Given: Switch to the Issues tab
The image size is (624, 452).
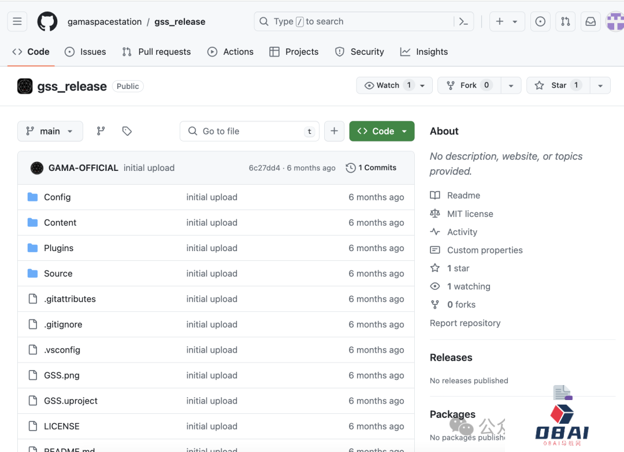Looking at the screenshot, I should 85,52.
